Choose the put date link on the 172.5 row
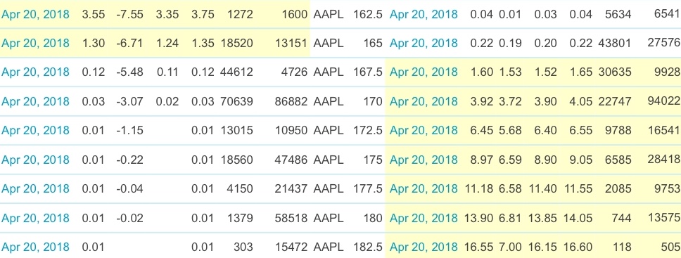 [424, 130]
